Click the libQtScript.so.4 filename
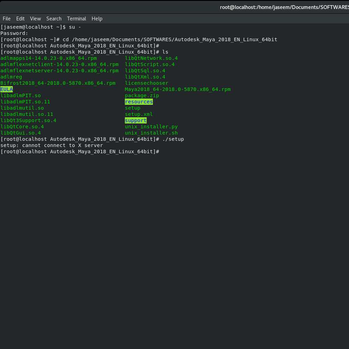This screenshot has width=349, height=349. tap(150, 64)
